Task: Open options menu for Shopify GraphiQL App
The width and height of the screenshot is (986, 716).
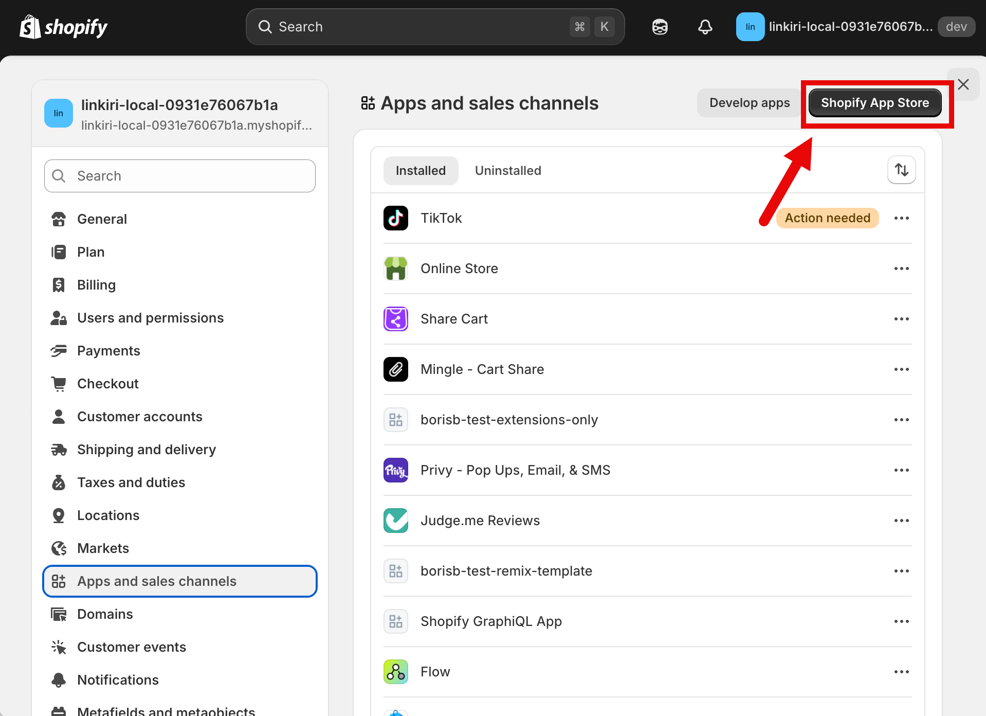Action: point(901,621)
